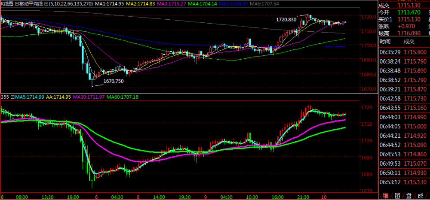
Task: Click the 1670.0 price axis label in K-line chart
Action: [x=369, y=89]
